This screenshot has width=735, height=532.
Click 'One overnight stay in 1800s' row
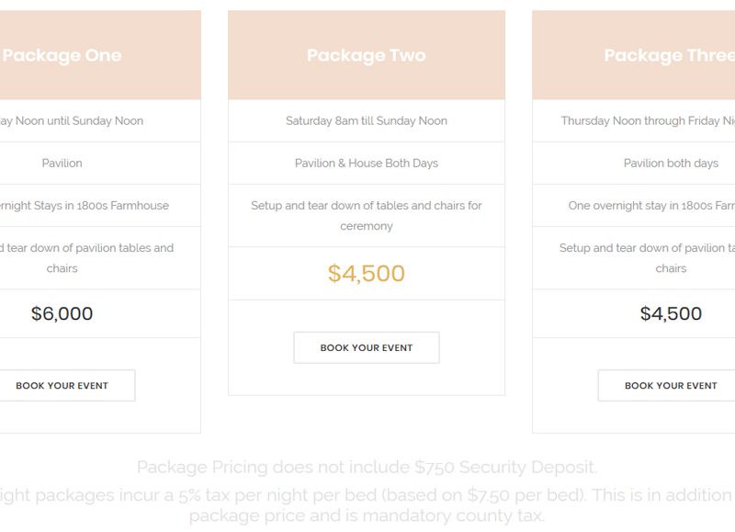click(x=634, y=205)
